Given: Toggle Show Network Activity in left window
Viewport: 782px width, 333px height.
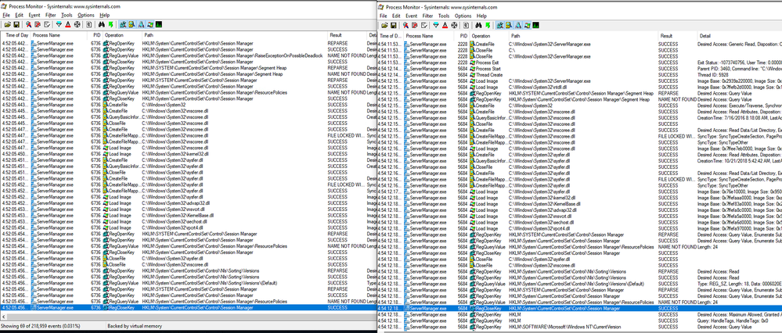Looking at the screenshot, I should 141,24.
